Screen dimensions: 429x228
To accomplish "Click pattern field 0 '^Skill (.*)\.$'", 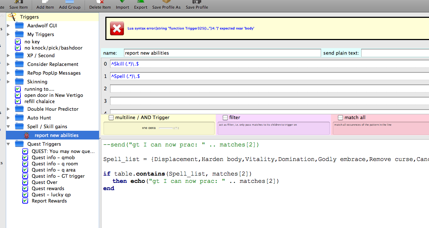I will tap(269, 64).
